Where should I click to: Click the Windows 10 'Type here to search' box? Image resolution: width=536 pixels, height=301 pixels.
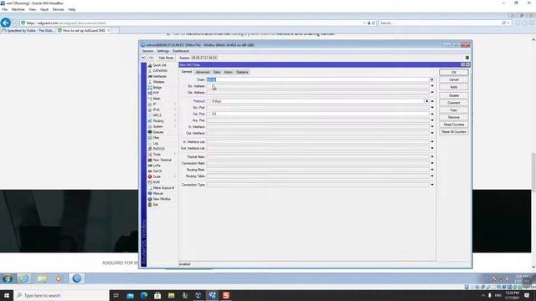coord(61,295)
